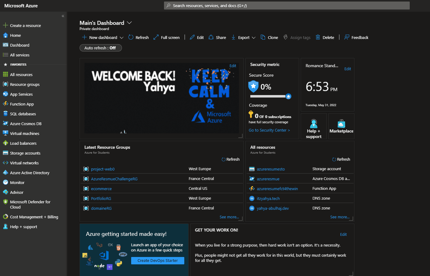The height and width of the screenshot is (276, 430).
Task: Open yahya-abulhaj.dev DNS zone
Action: [273, 208]
